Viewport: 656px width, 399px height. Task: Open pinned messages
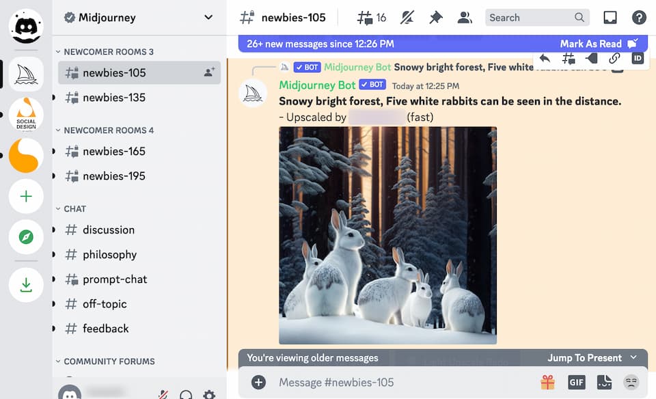[435, 18]
